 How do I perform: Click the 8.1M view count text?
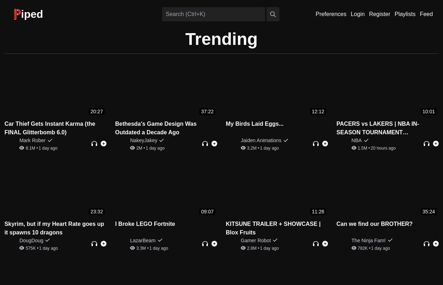point(30,148)
